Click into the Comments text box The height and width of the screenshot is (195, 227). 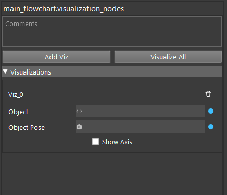pyautogui.click(x=112, y=31)
